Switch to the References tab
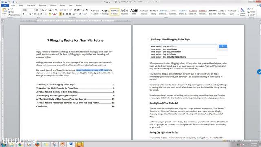 click(x=42, y=5)
